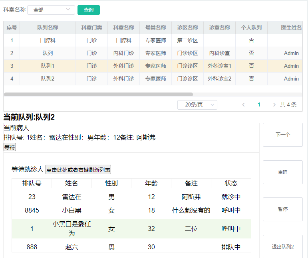The image size is (308, 258).
Task: Click waiting patient 赵六 name
Action: point(72,247)
